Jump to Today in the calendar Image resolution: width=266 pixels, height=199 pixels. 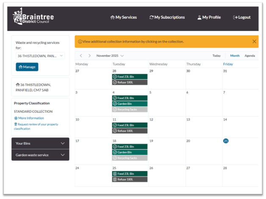[216, 56]
